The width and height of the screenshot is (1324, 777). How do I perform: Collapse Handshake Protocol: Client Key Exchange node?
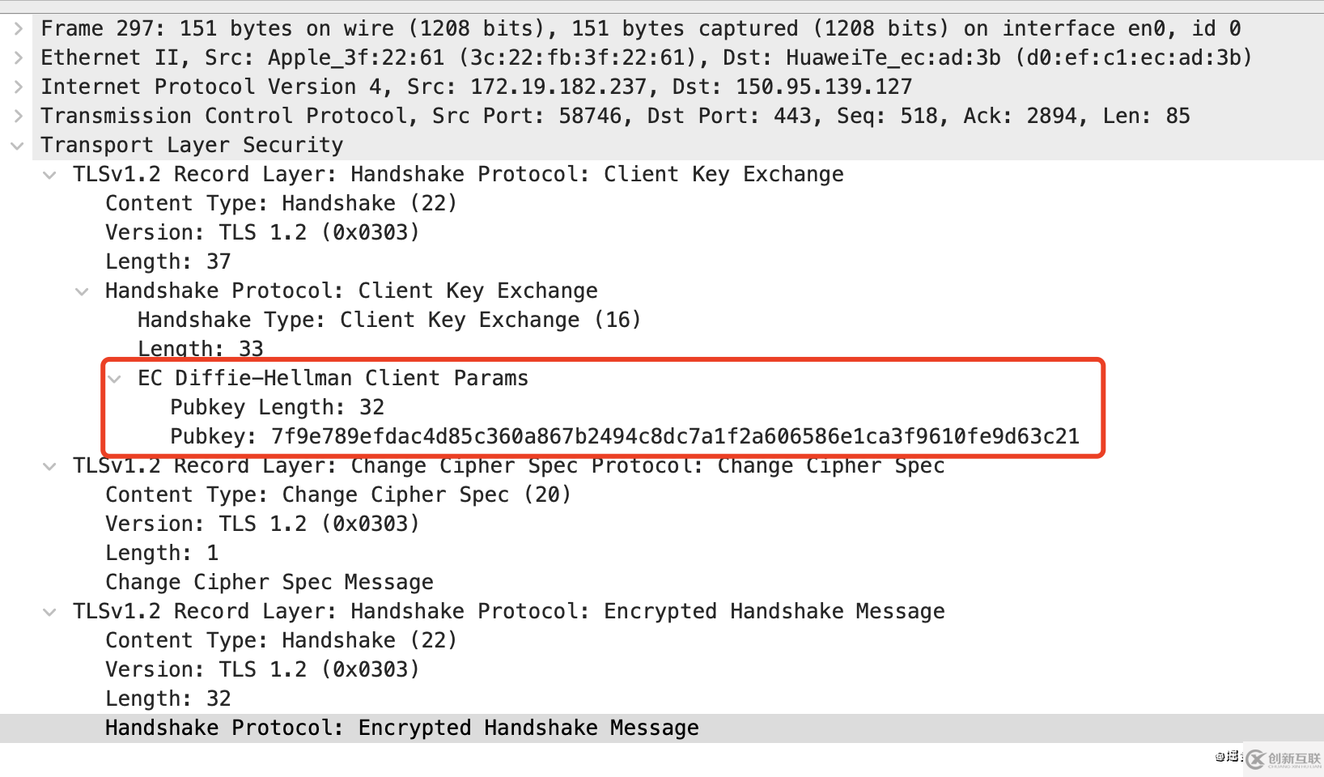tap(83, 291)
